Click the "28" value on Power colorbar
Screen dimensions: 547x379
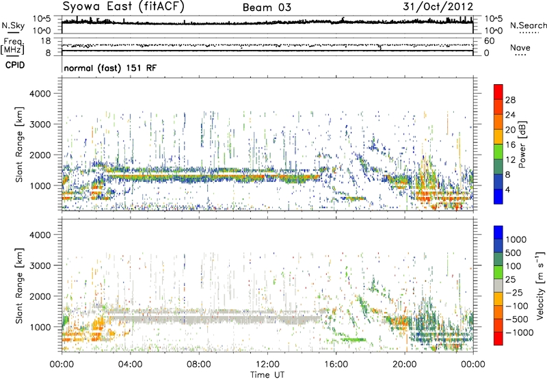point(510,100)
